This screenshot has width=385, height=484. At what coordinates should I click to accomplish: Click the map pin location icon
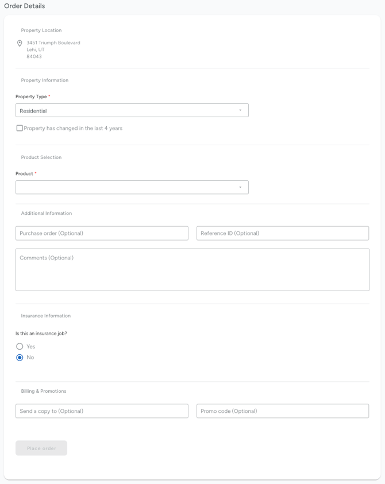point(20,43)
